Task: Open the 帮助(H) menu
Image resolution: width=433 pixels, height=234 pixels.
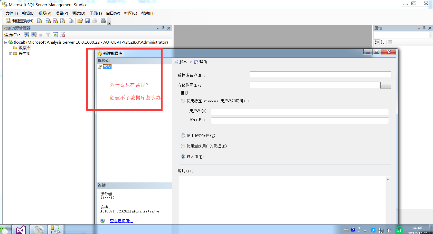Action: tap(148, 13)
